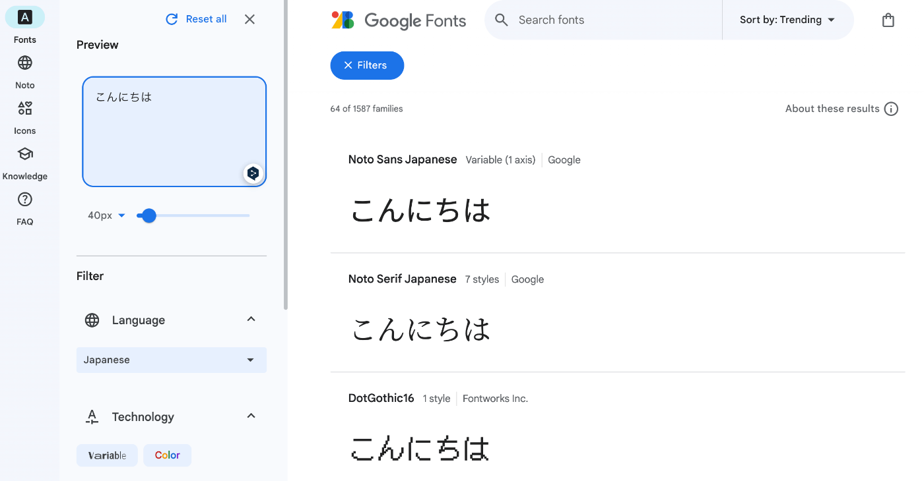Collapse the Technology filter section
This screenshot has height=481, width=924.
pos(251,416)
